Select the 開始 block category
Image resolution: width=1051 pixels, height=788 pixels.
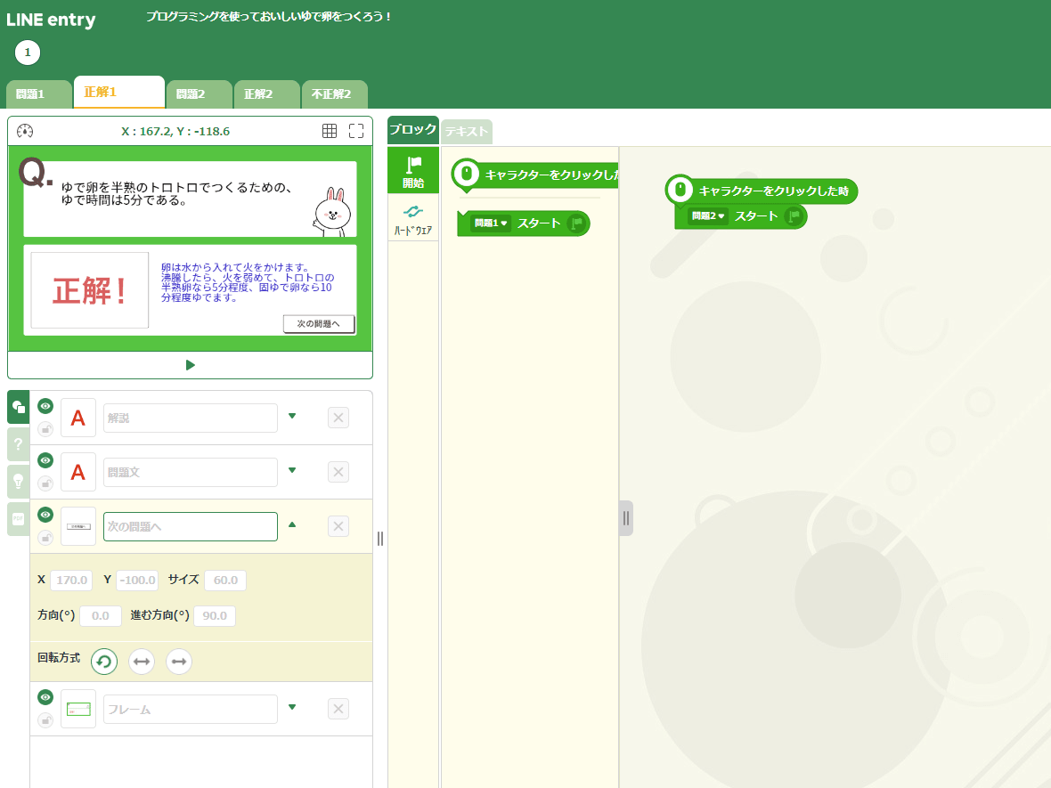coord(413,171)
